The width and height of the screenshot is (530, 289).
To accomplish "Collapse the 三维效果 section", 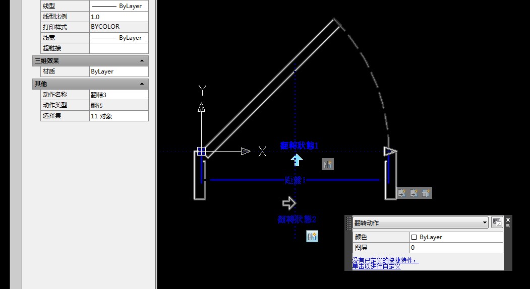I will (x=142, y=60).
